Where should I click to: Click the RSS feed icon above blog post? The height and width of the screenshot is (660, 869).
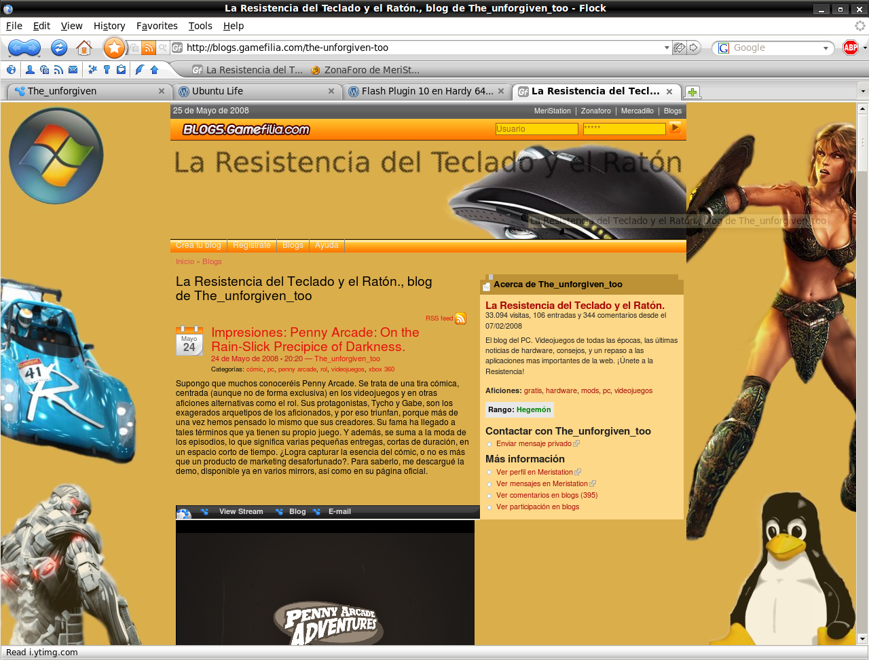tap(460, 318)
